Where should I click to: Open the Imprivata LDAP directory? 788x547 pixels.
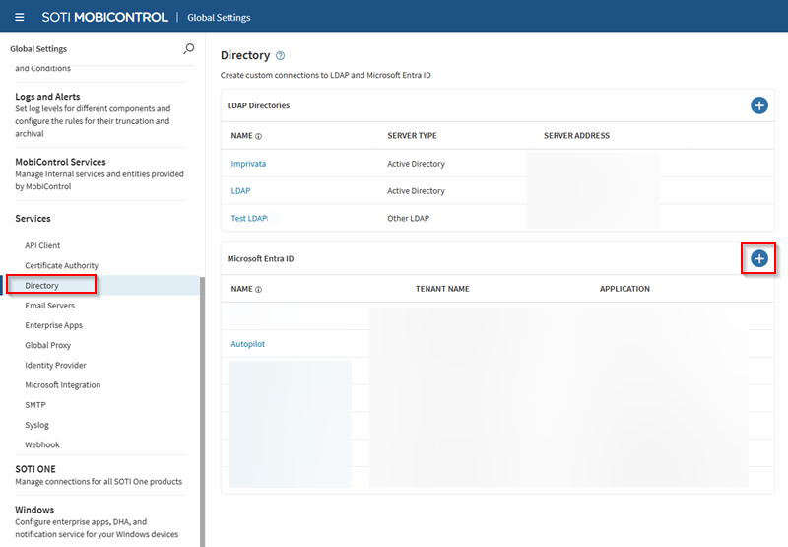[248, 164]
